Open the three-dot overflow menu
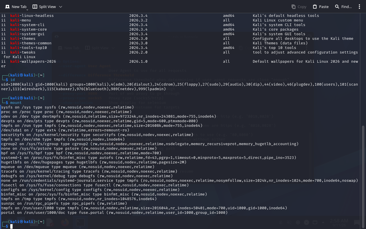The height and width of the screenshot is (229, 366). [359, 7]
